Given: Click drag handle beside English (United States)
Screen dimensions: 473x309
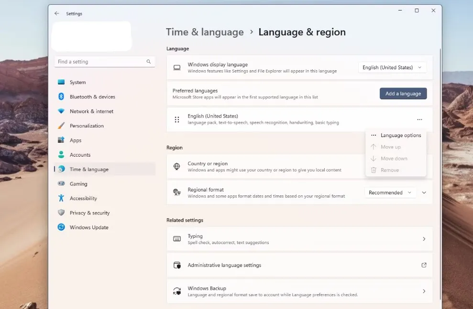Looking at the screenshot, I should (x=177, y=119).
